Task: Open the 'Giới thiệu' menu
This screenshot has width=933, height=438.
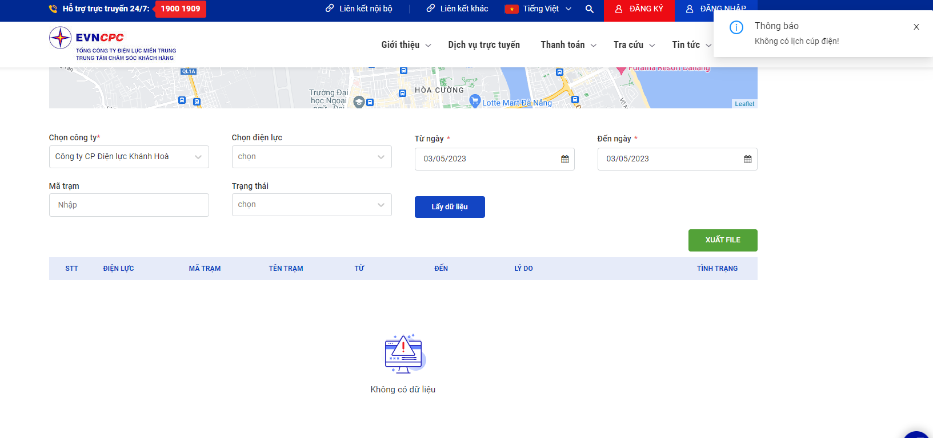Action: tap(406, 45)
